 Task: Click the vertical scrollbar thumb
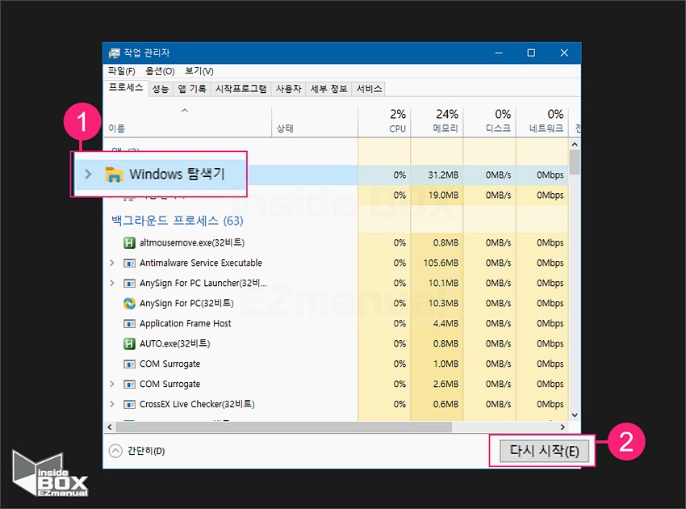point(575,162)
